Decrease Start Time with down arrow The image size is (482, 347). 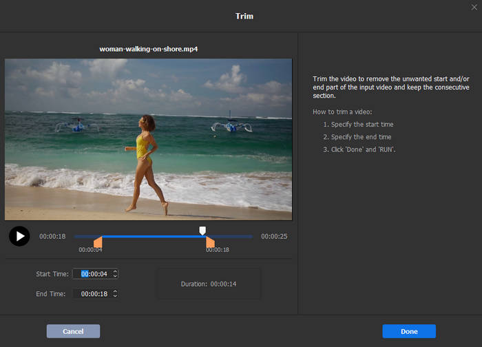pos(115,276)
